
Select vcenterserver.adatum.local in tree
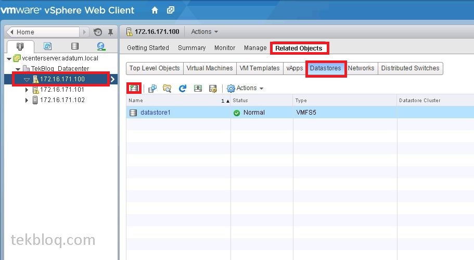pyautogui.click(x=60, y=58)
